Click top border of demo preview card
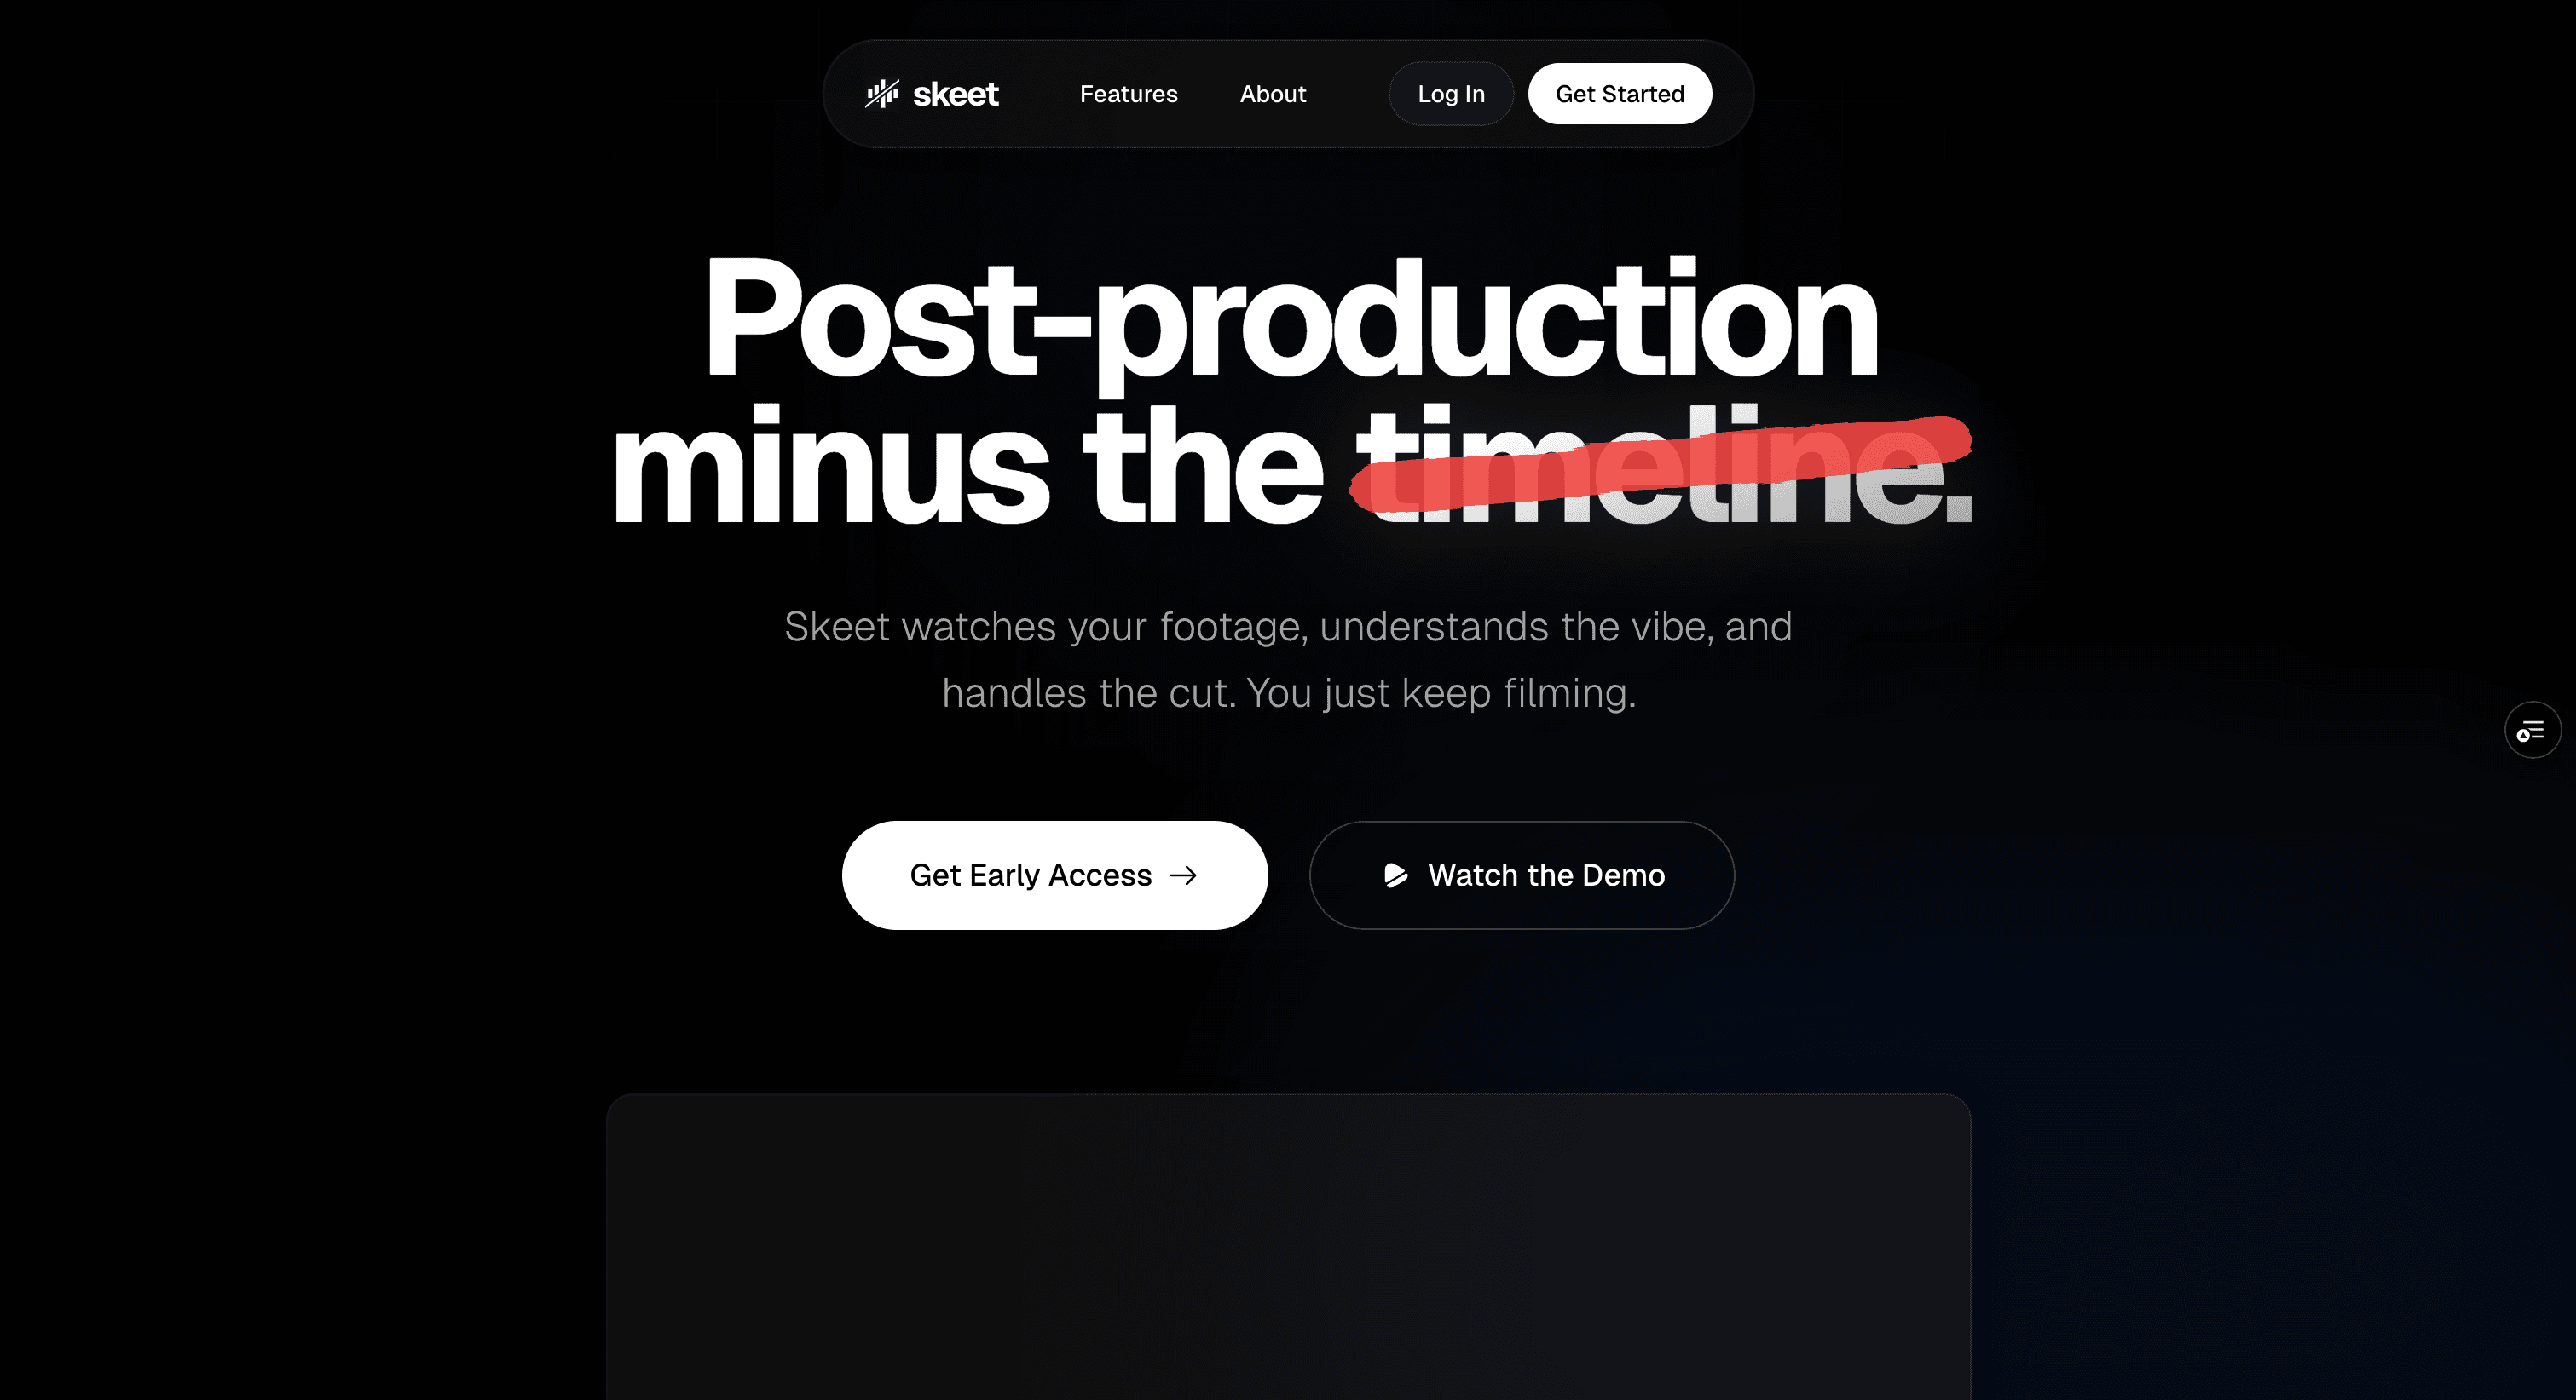The image size is (2576, 1400). (x=1288, y=1095)
